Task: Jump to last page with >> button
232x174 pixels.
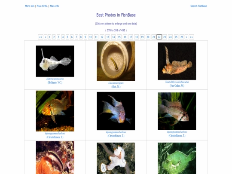Action: pyautogui.click(x=191, y=37)
